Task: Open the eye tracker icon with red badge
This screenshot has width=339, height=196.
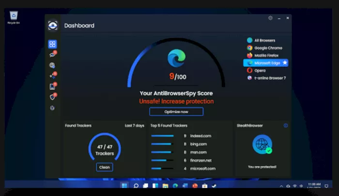Action: [52, 55]
